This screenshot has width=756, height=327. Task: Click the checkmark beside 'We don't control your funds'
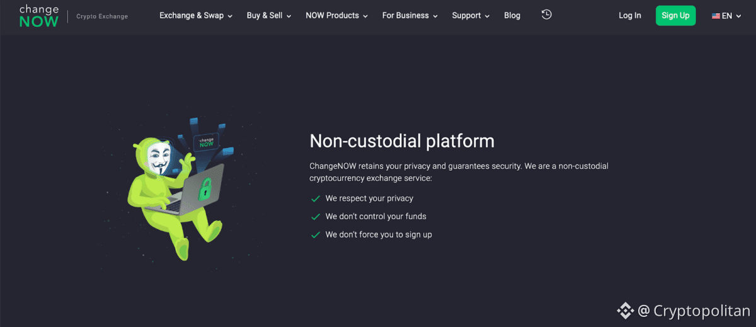click(x=316, y=217)
